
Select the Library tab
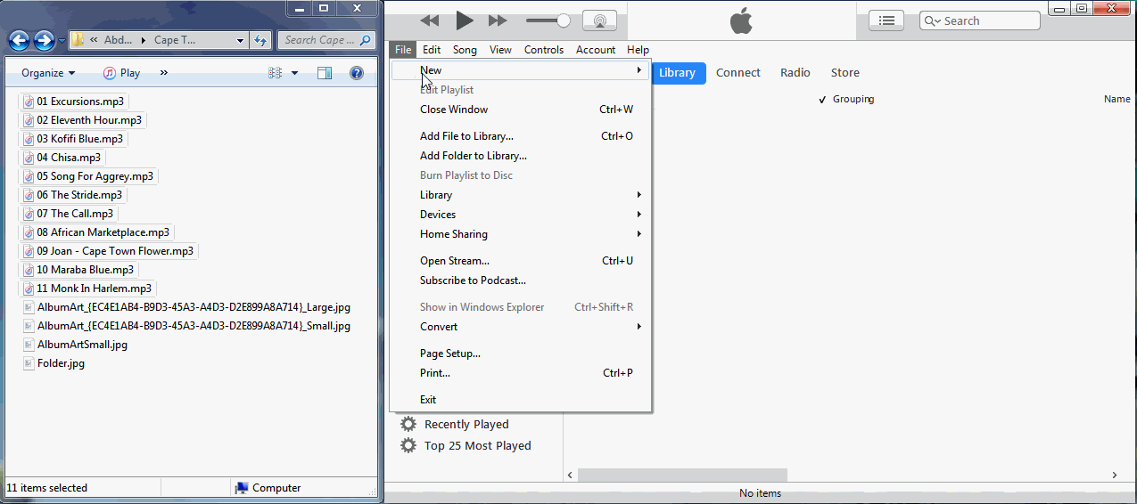coord(677,73)
